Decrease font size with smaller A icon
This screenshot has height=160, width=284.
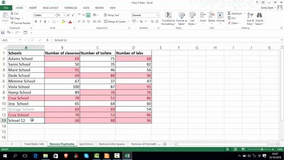pos(73,15)
